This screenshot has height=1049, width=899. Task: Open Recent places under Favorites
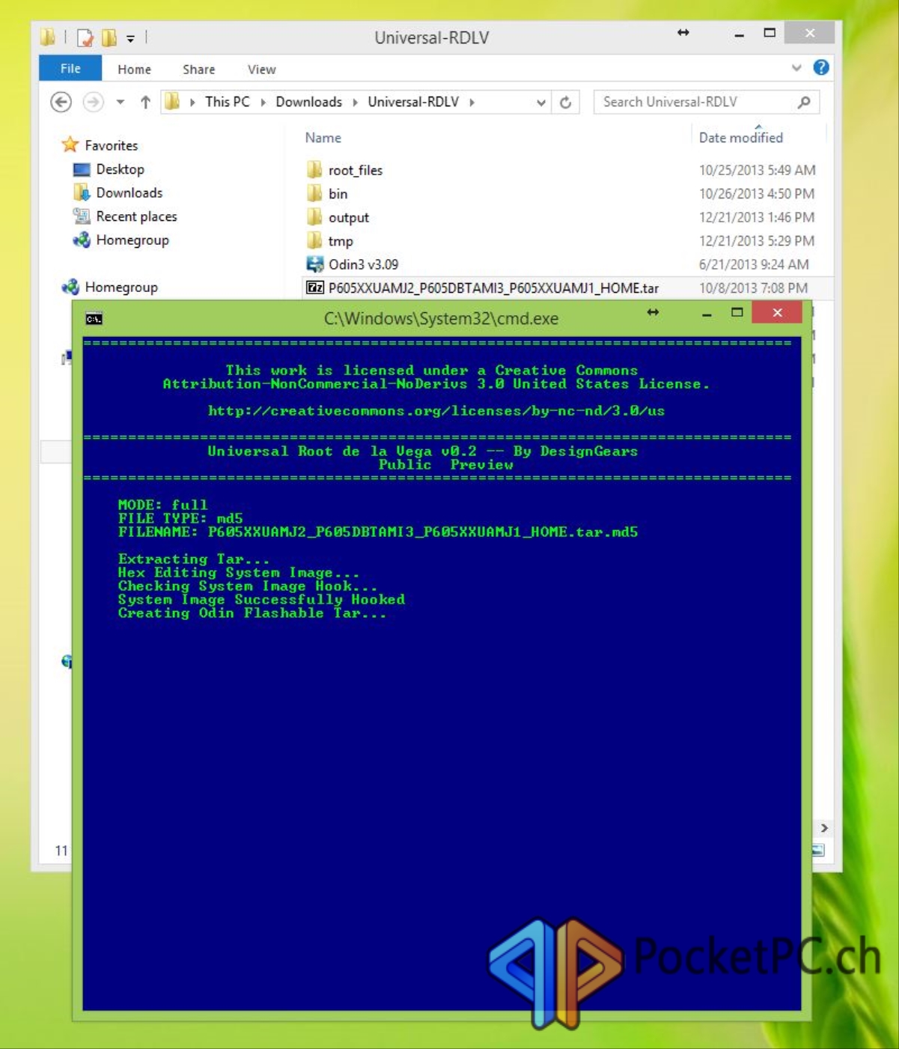tap(136, 216)
